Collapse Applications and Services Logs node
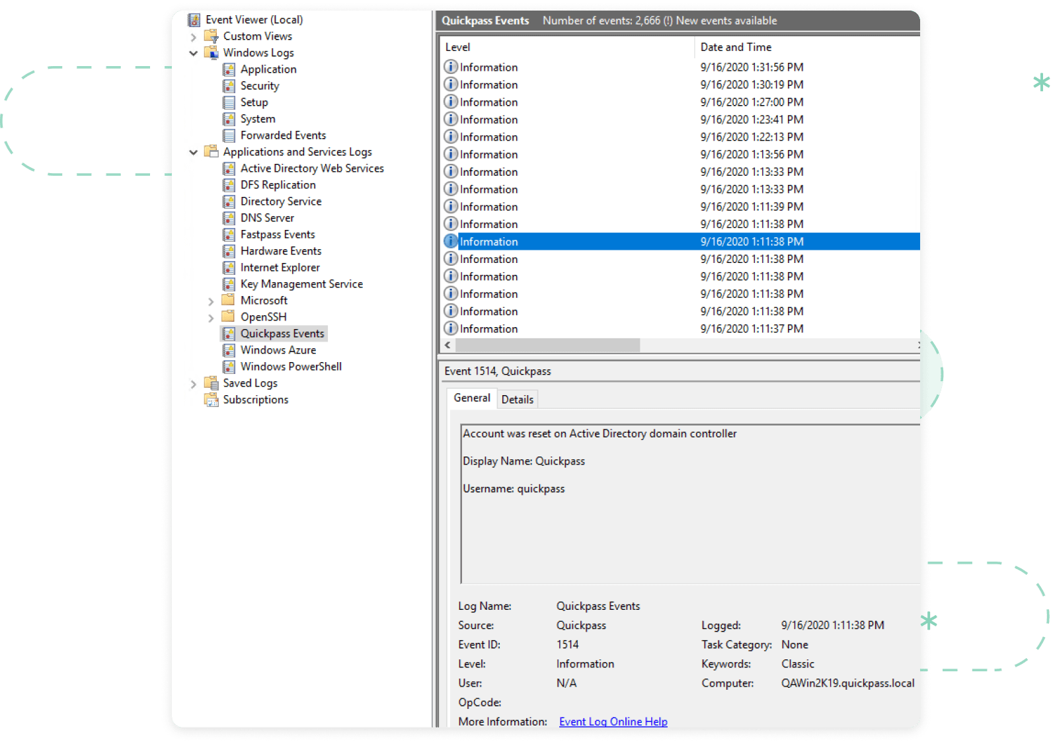1051x742 pixels. (x=193, y=153)
